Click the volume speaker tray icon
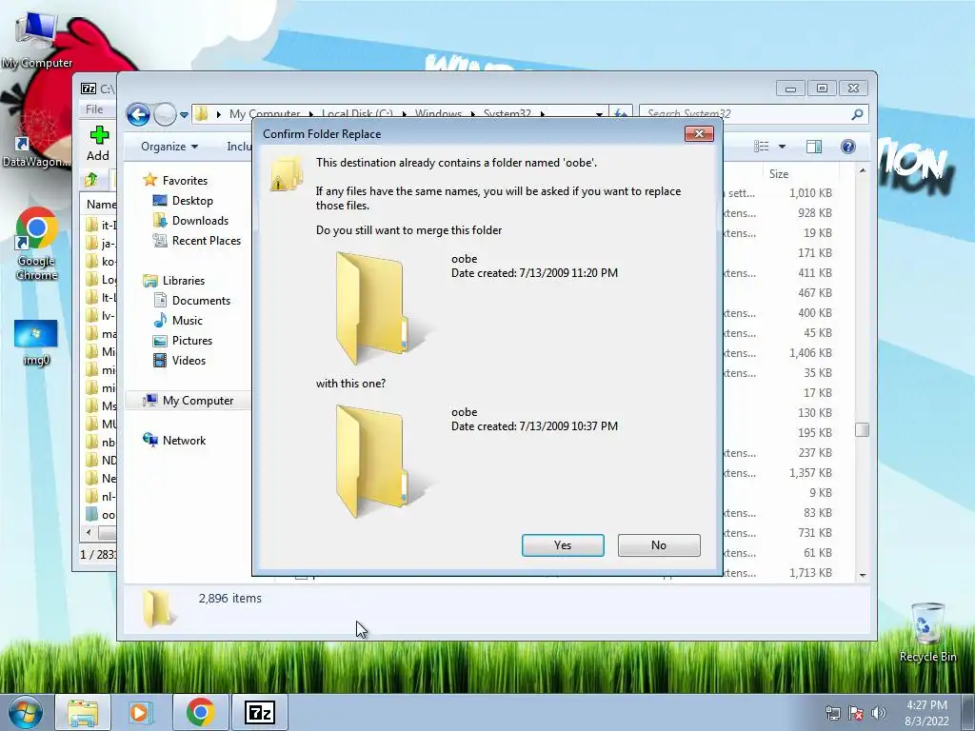 [x=878, y=713]
